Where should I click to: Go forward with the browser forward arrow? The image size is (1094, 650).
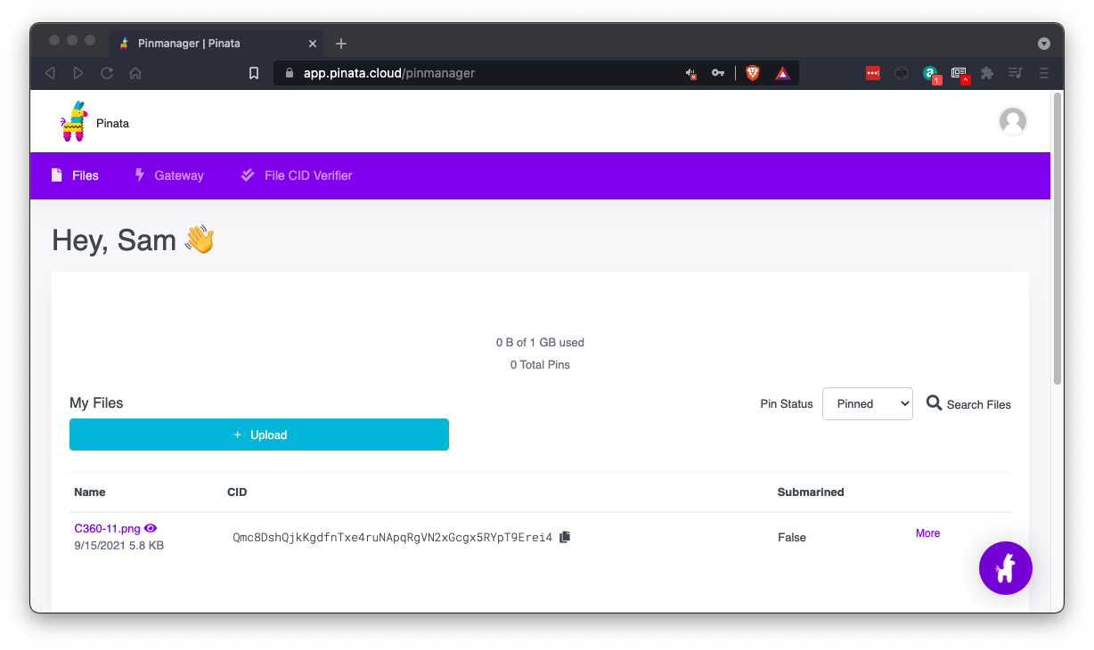point(78,73)
